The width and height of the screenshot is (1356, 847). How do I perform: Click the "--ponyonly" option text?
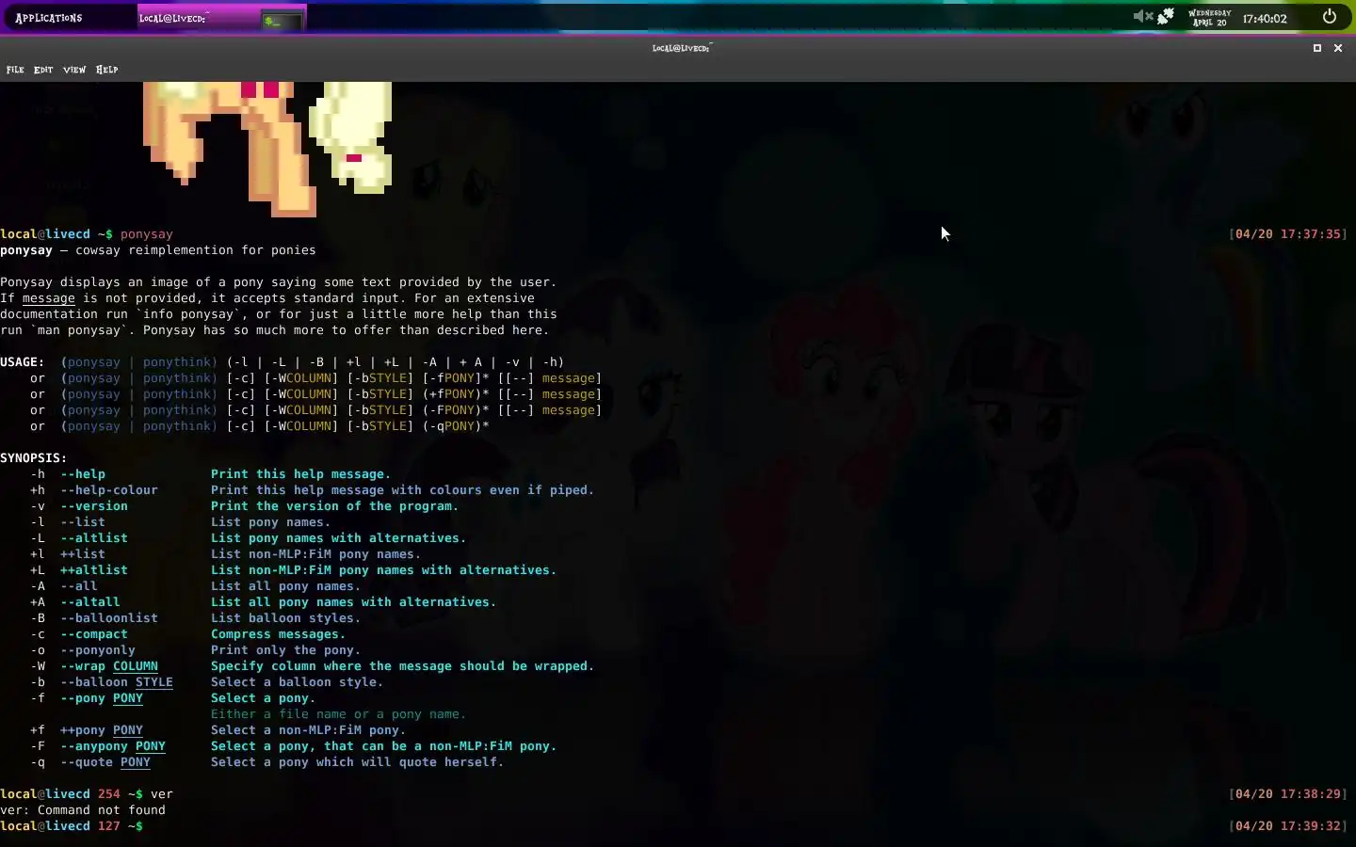(x=98, y=650)
